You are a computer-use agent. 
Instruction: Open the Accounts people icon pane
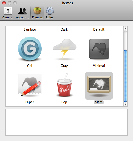click(x=22, y=13)
